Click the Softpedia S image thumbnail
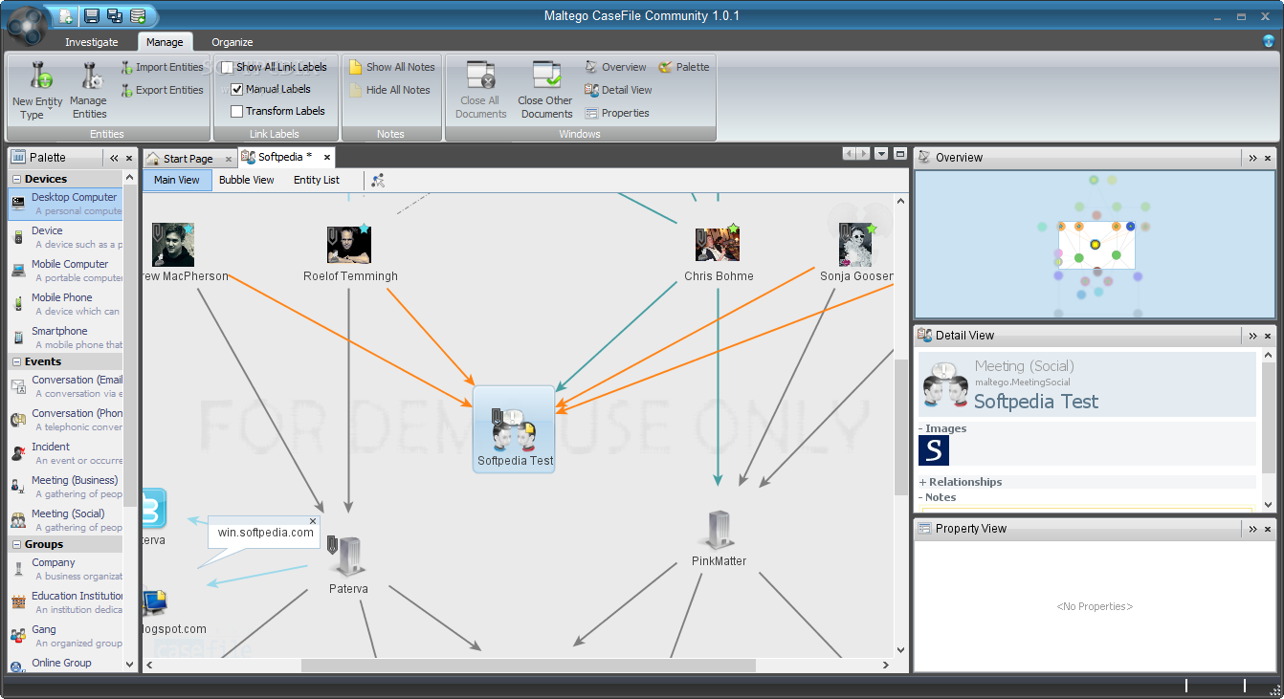The image size is (1284, 699). [934, 450]
